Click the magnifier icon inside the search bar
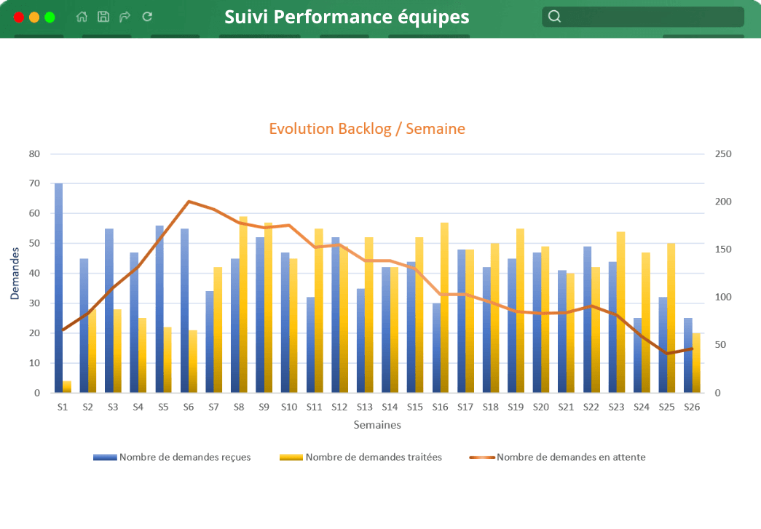The width and height of the screenshot is (761, 529). point(554,15)
